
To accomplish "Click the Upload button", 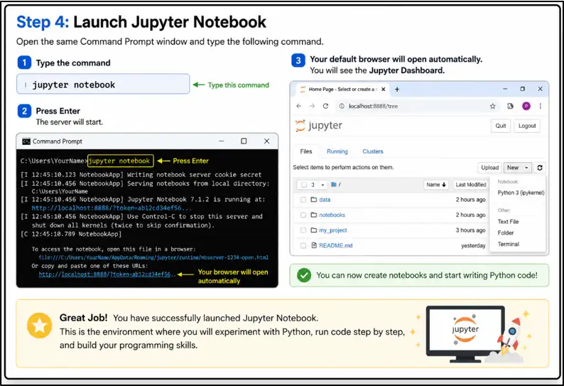I will [489, 168].
